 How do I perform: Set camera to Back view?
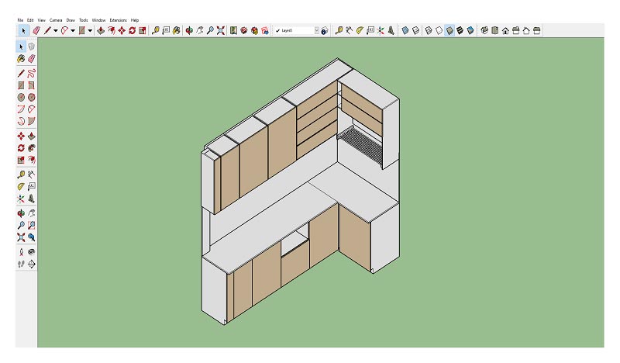(526, 30)
